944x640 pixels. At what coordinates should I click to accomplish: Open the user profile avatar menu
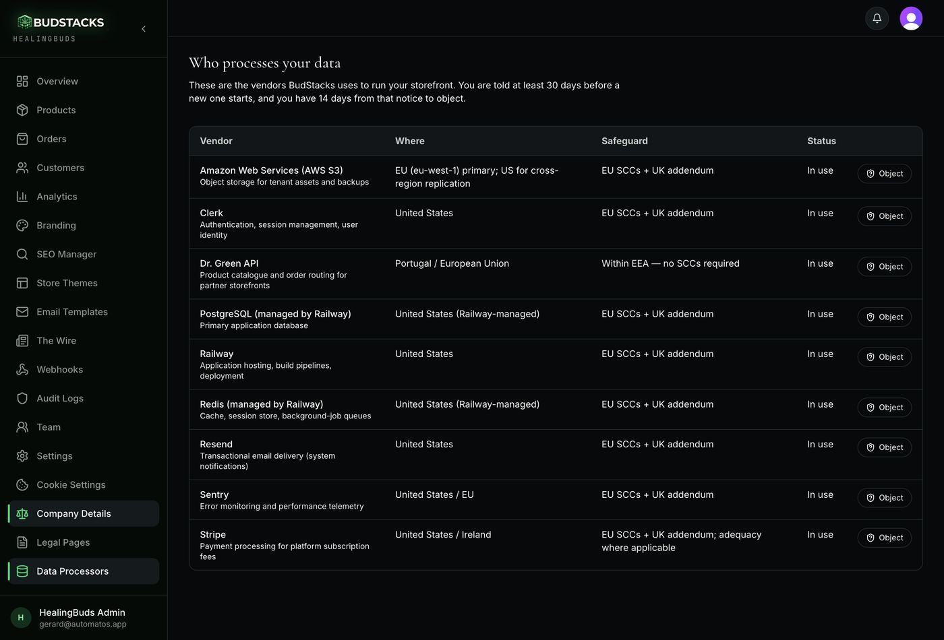click(x=911, y=18)
